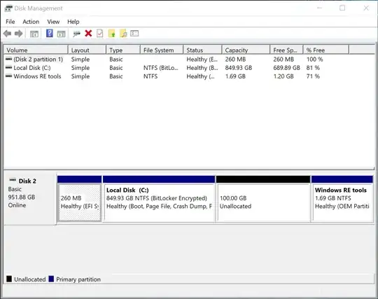Click the 849.93 GB capacity cell
The width and height of the screenshot is (378, 299).
(239, 68)
